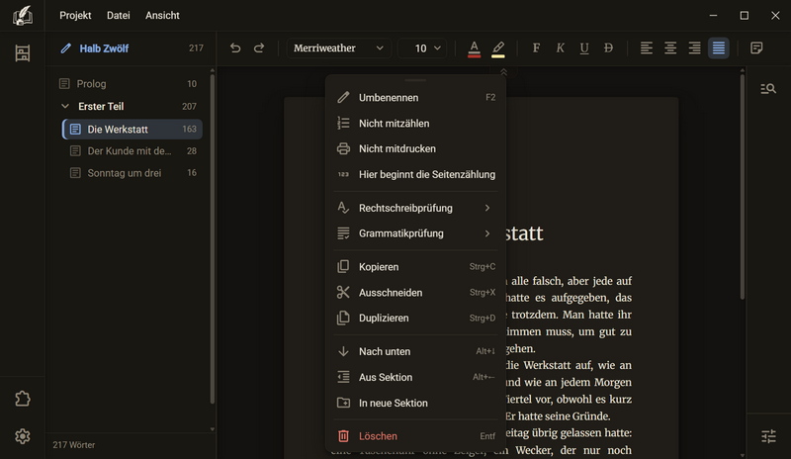Toggle strikethrough formatting
This screenshot has width=791, height=459.
click(x=608, y=47)
